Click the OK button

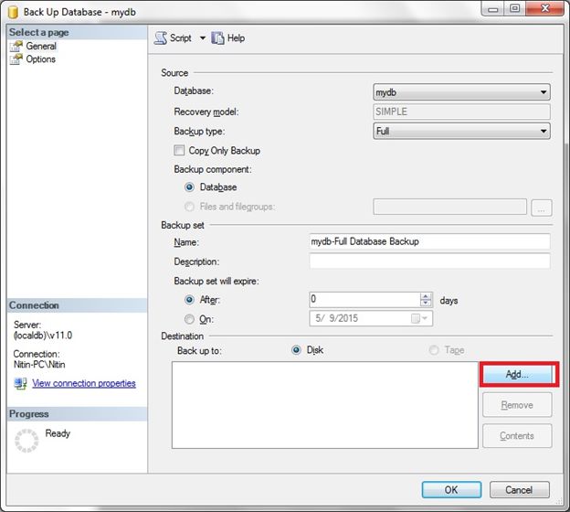(451, 490)
